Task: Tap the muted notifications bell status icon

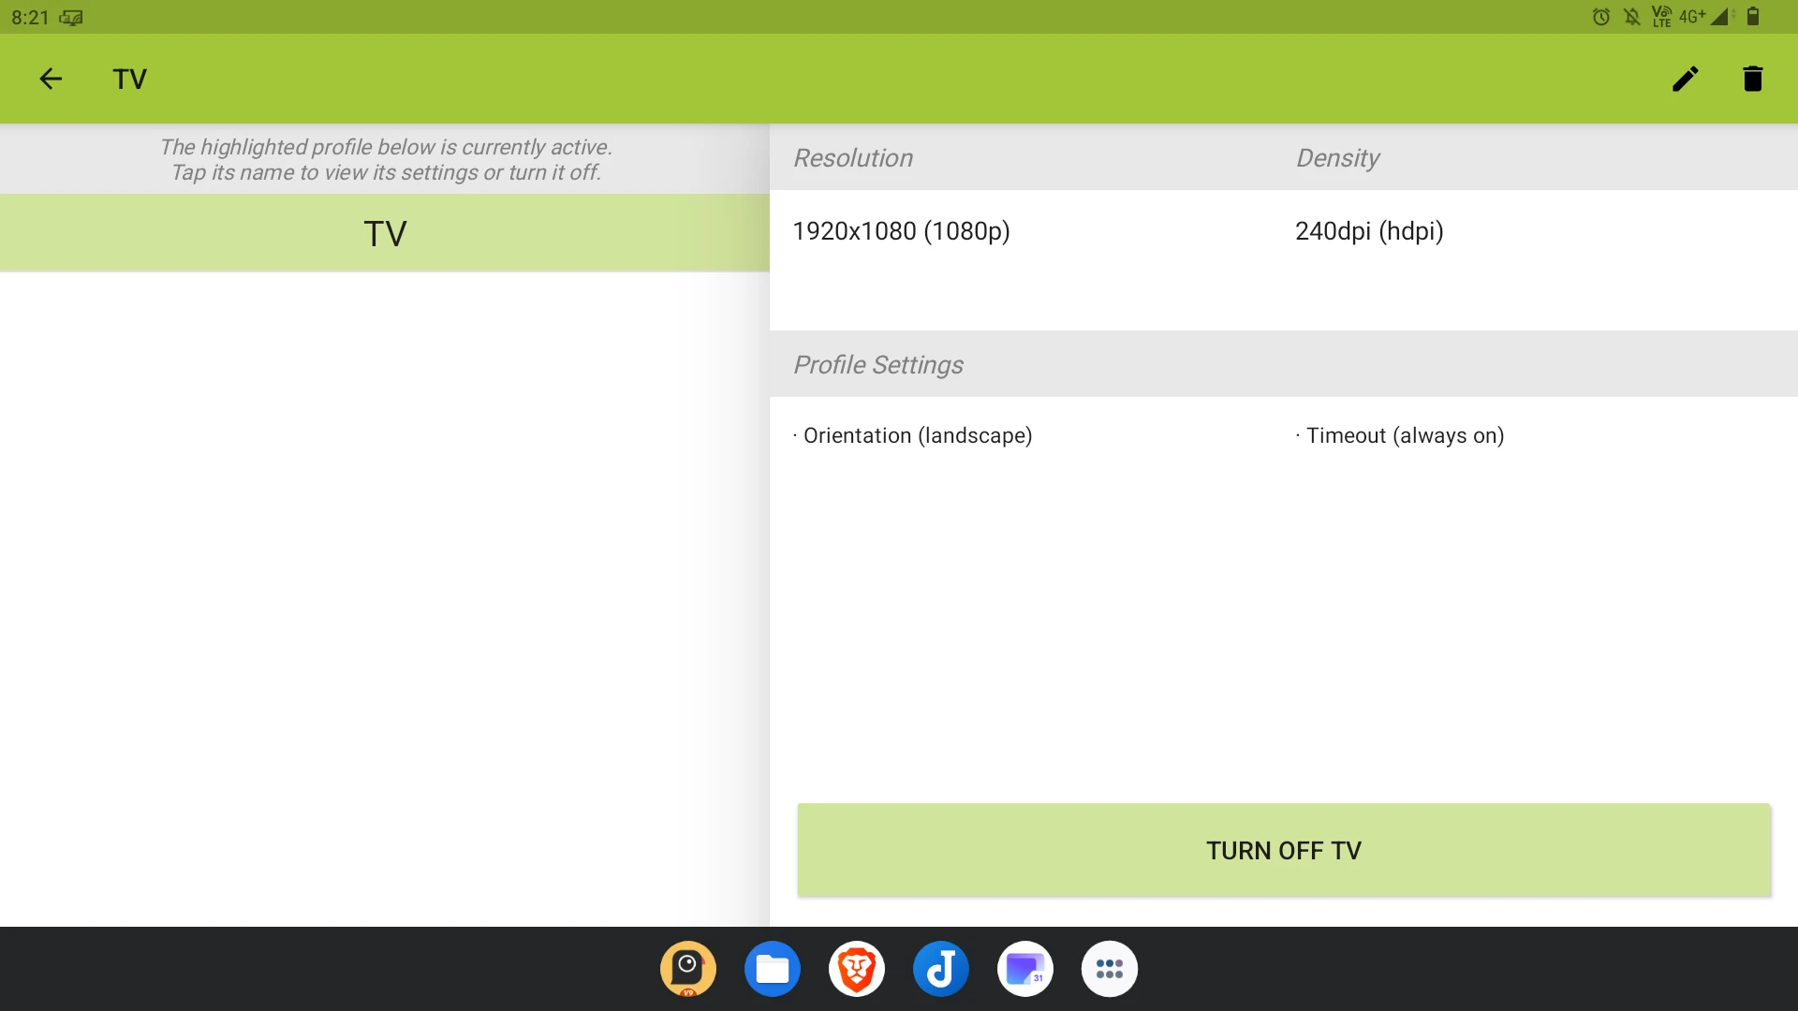Action: tap(1631, 17)
